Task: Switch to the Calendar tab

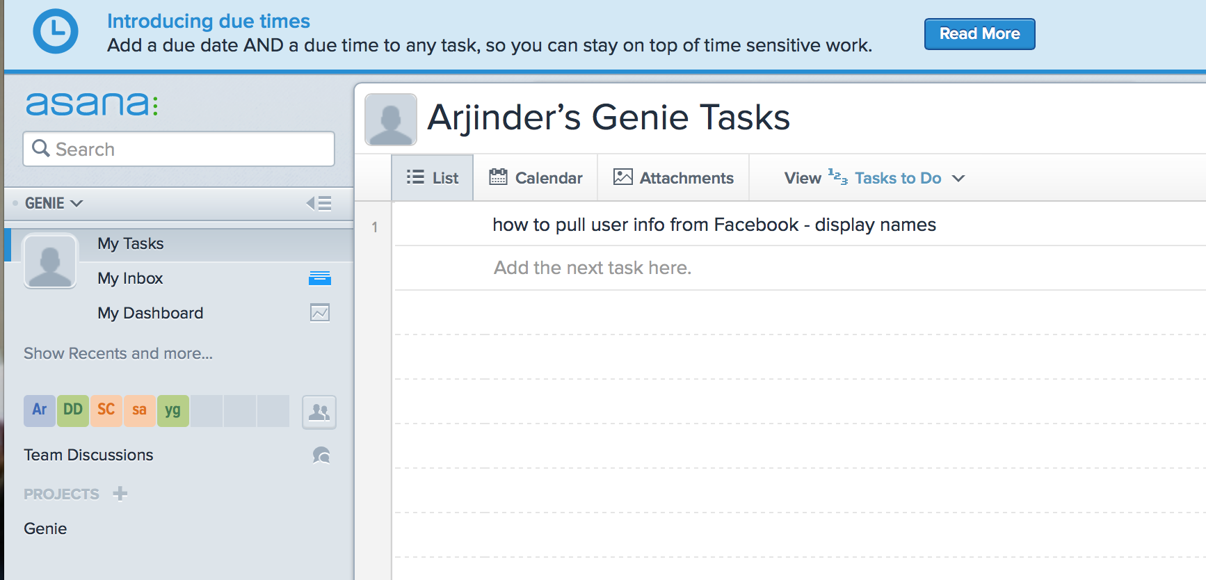Action: coord(536,178)
